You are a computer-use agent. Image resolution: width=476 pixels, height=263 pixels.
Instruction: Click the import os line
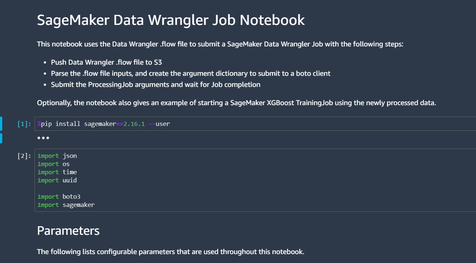(x=53, y=164)
